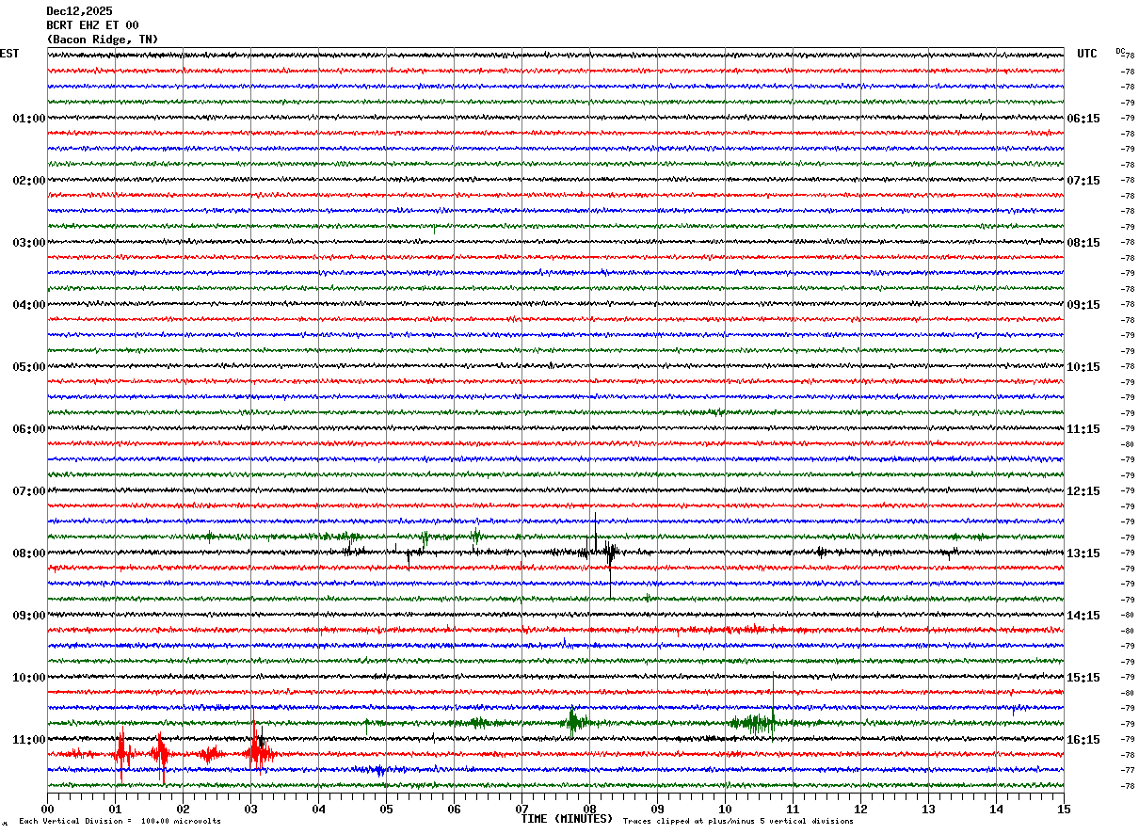This screenshot has width=1139, height=834.
Task: Select the 07:00 EST time label
Action: pos(28,491)
